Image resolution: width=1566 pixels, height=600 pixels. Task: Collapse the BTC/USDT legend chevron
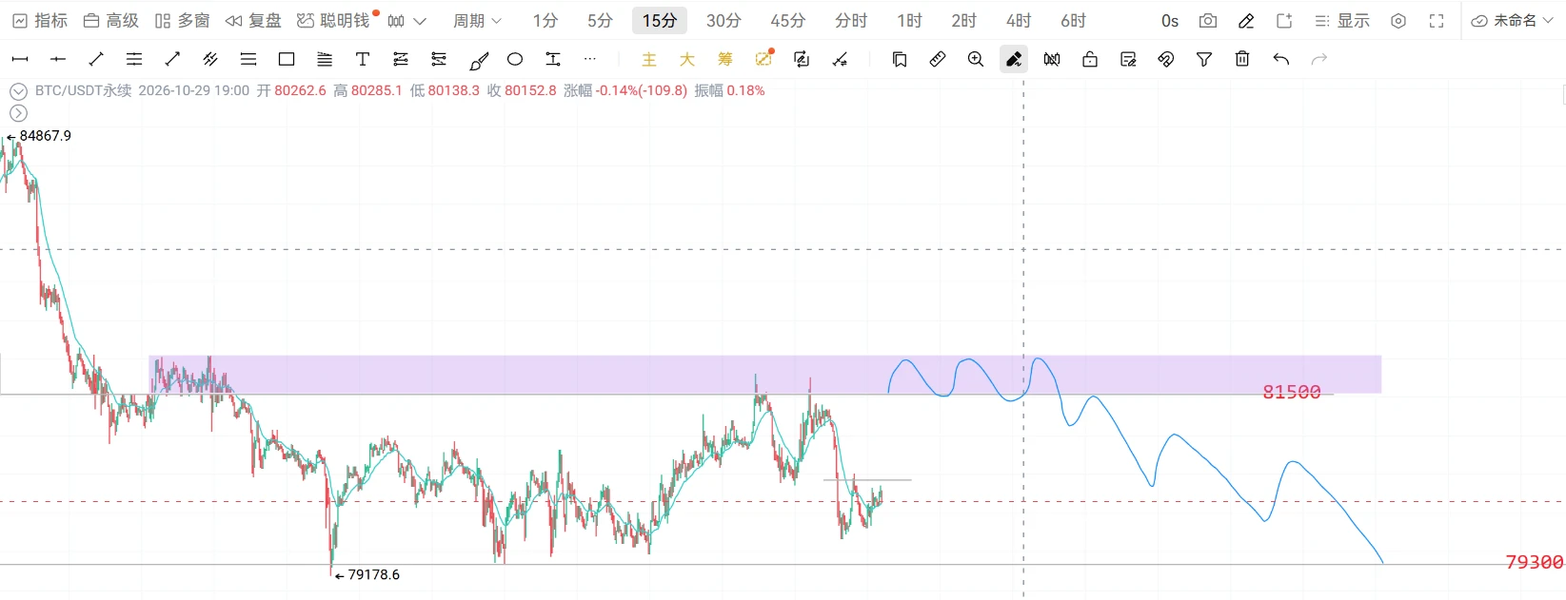click(x=18, y=91)
